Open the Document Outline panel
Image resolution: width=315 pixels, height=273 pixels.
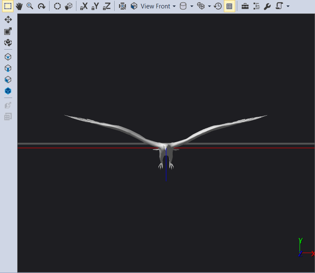[256, 6]
